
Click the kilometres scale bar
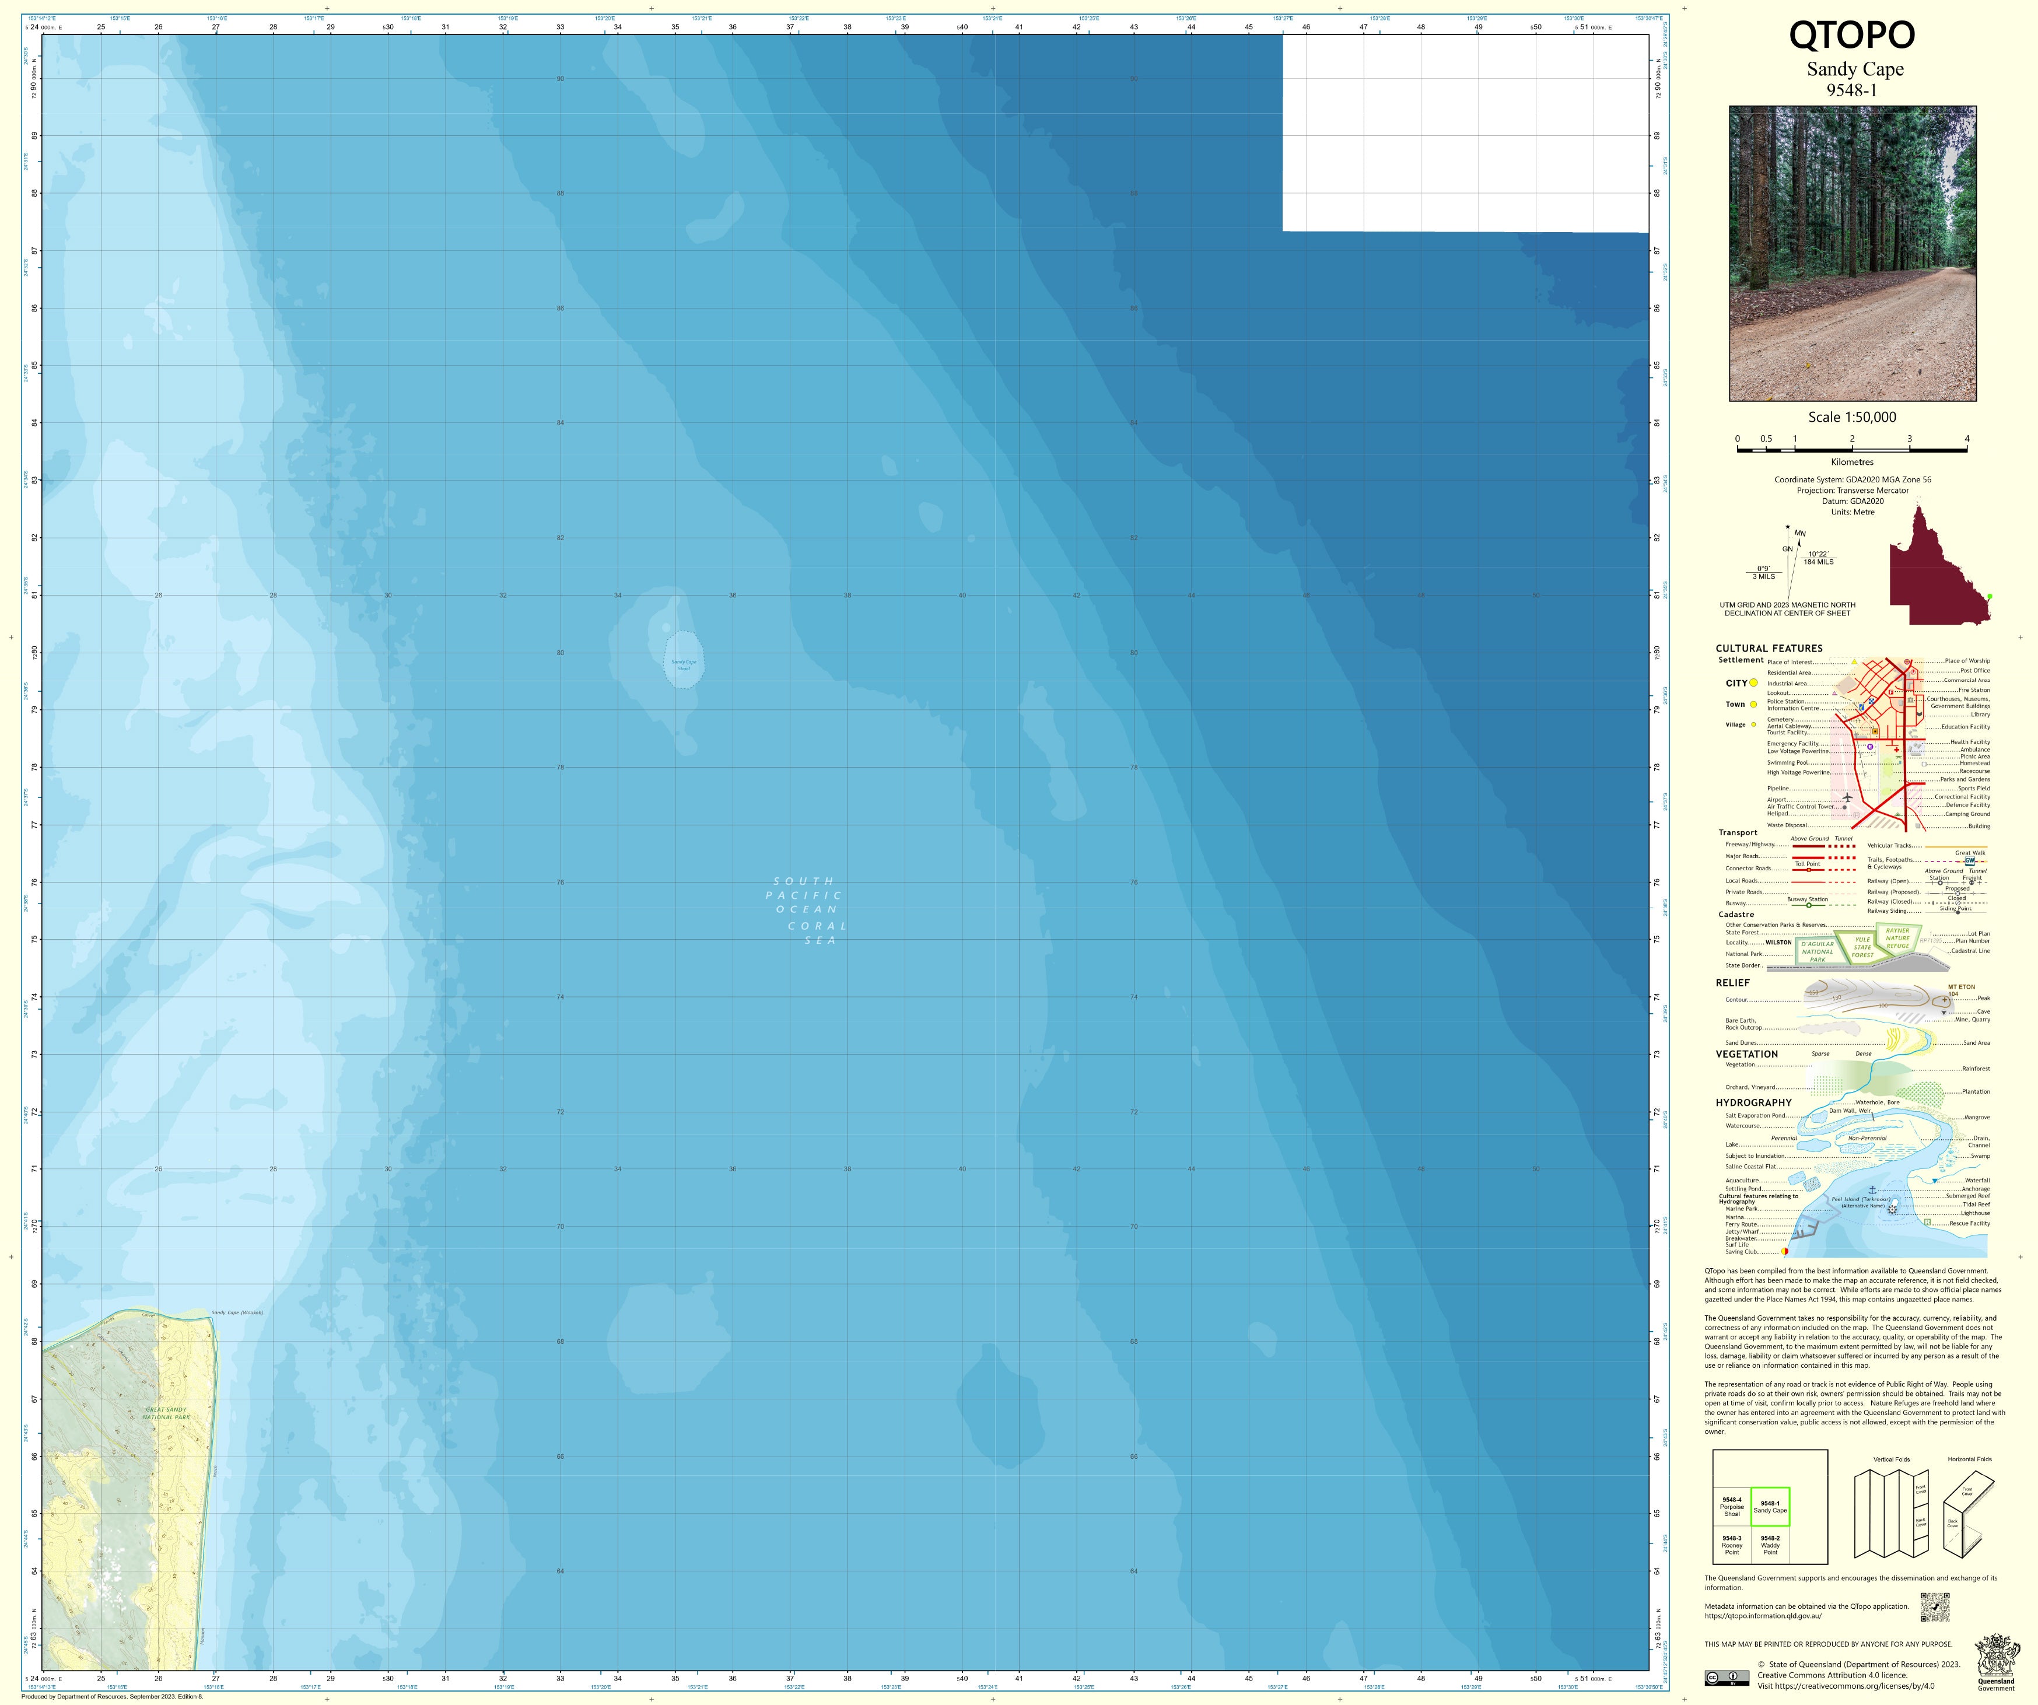pos(1852,449)
